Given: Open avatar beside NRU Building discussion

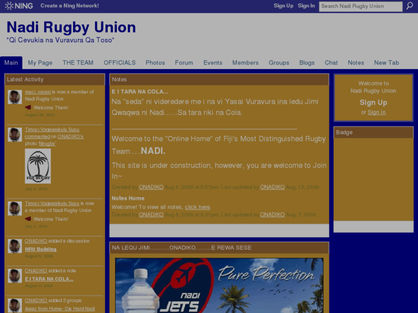Looking at the screenshot, I should click(x=15, y=246).
